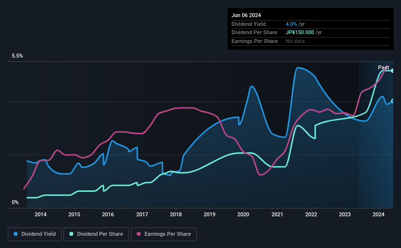Click the 2014 axis label

[41, 214]
